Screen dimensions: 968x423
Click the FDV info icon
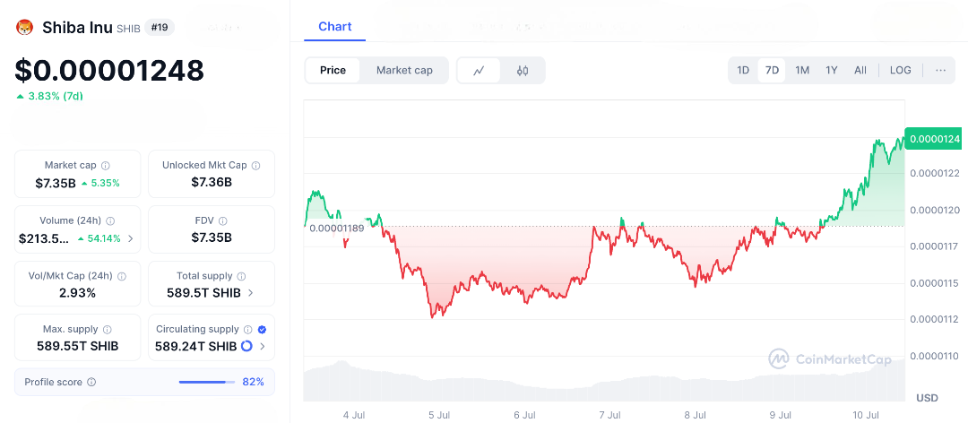coord(223,220)
